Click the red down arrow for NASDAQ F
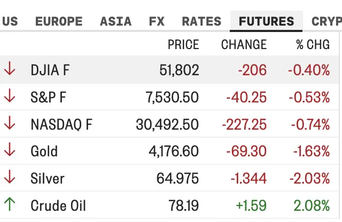 [10, 123]
